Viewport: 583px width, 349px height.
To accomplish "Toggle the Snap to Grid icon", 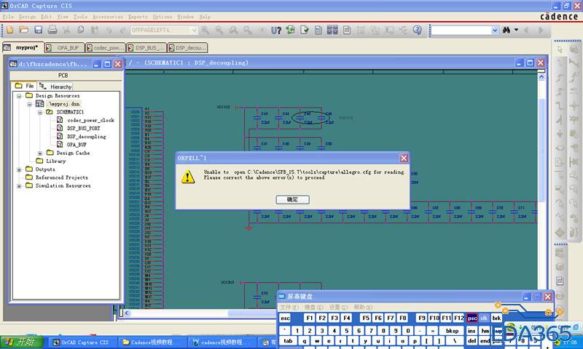I will pyautogui.click(x=361, y=30).
